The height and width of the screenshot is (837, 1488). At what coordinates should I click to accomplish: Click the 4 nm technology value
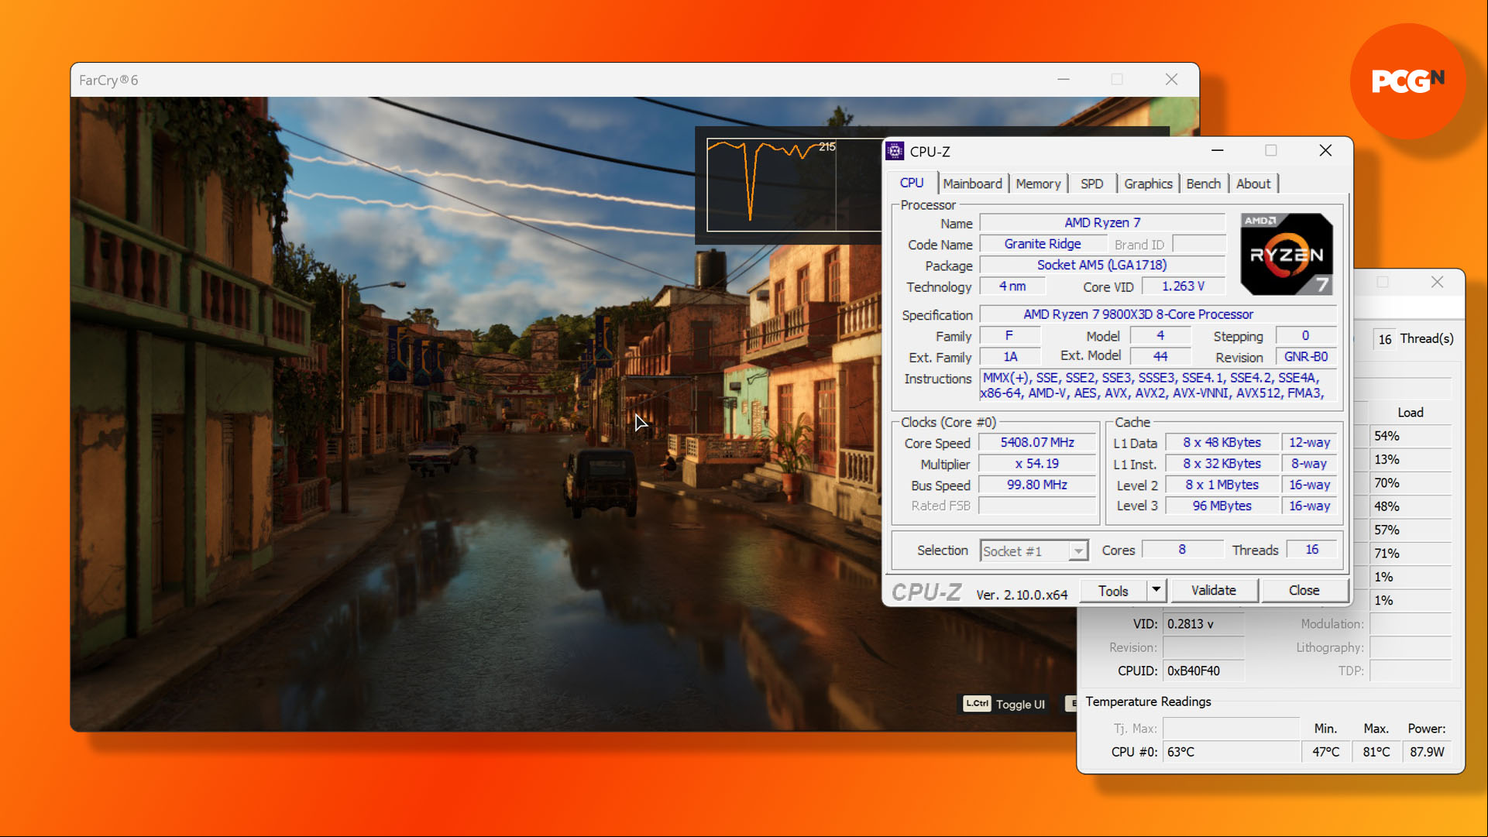[x=1012, y=286]
